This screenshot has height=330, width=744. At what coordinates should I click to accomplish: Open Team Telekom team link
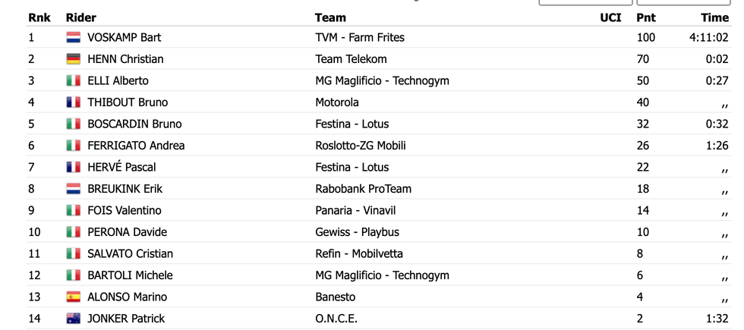(x=351, y=59)
